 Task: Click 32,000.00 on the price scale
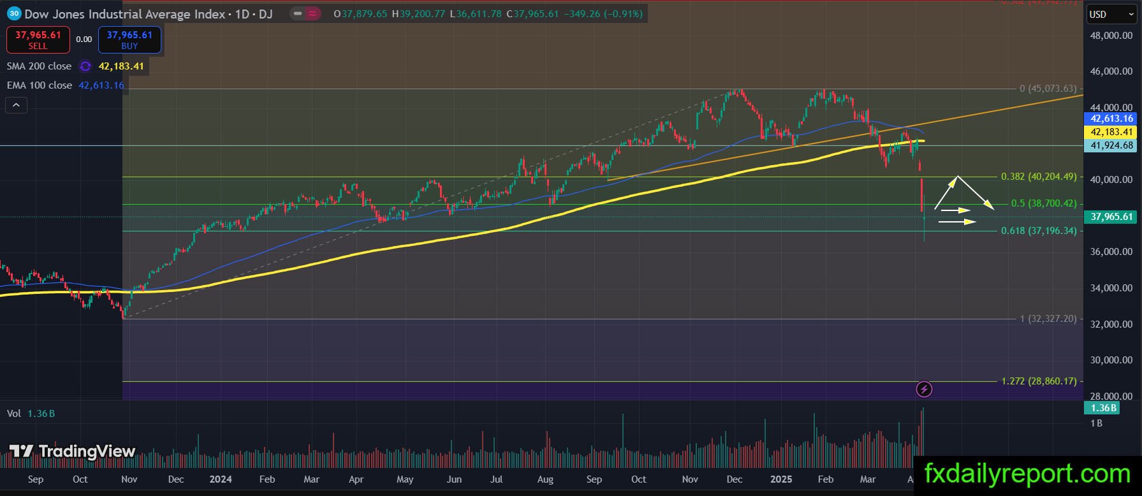1111,324
